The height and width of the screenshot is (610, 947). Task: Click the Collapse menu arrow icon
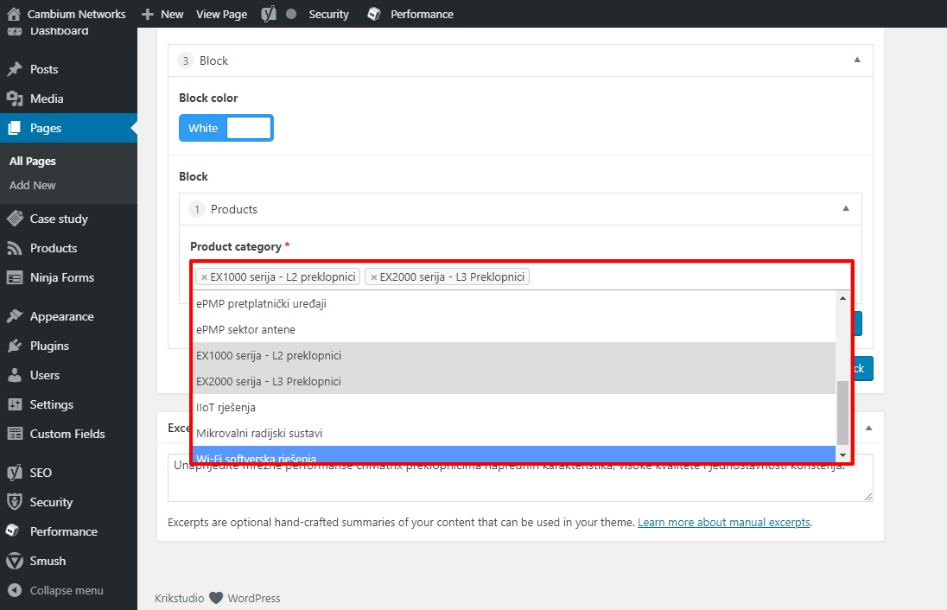(15, 590)
